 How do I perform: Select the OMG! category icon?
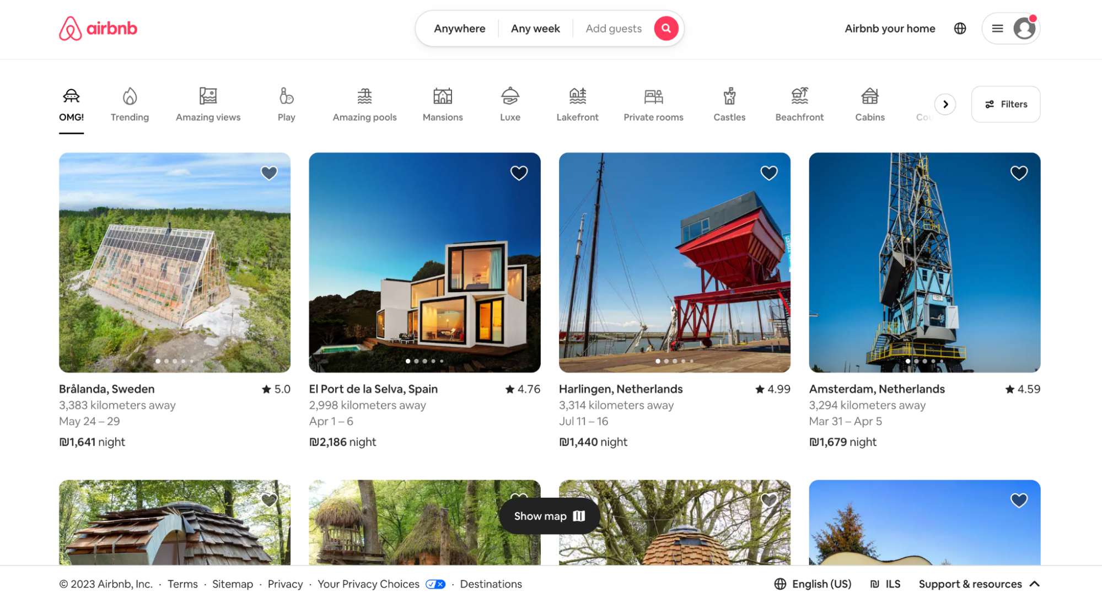click(71, 104)
